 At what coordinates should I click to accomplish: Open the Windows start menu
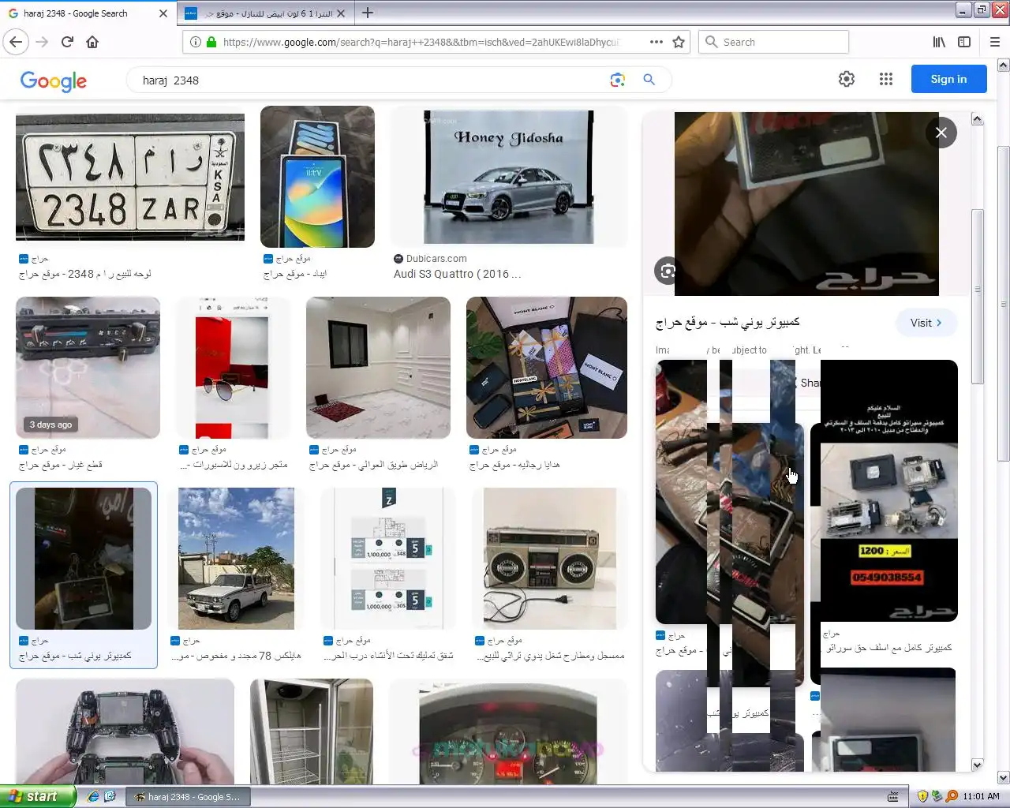(38, 796)
